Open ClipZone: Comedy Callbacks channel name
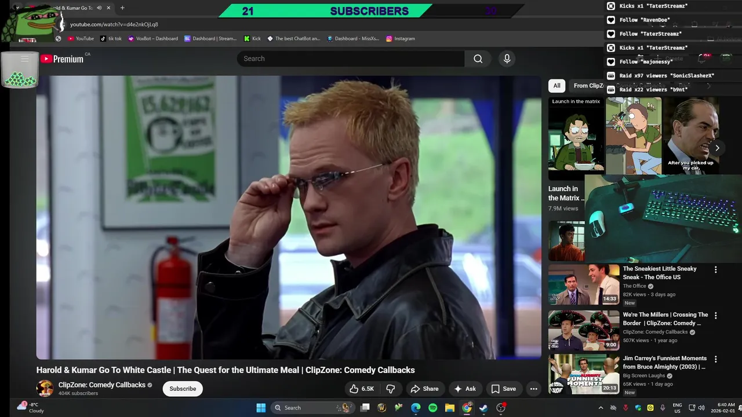The height and width of the screenshot is (417, 742). pyautogui.click(x=102, y=385)
